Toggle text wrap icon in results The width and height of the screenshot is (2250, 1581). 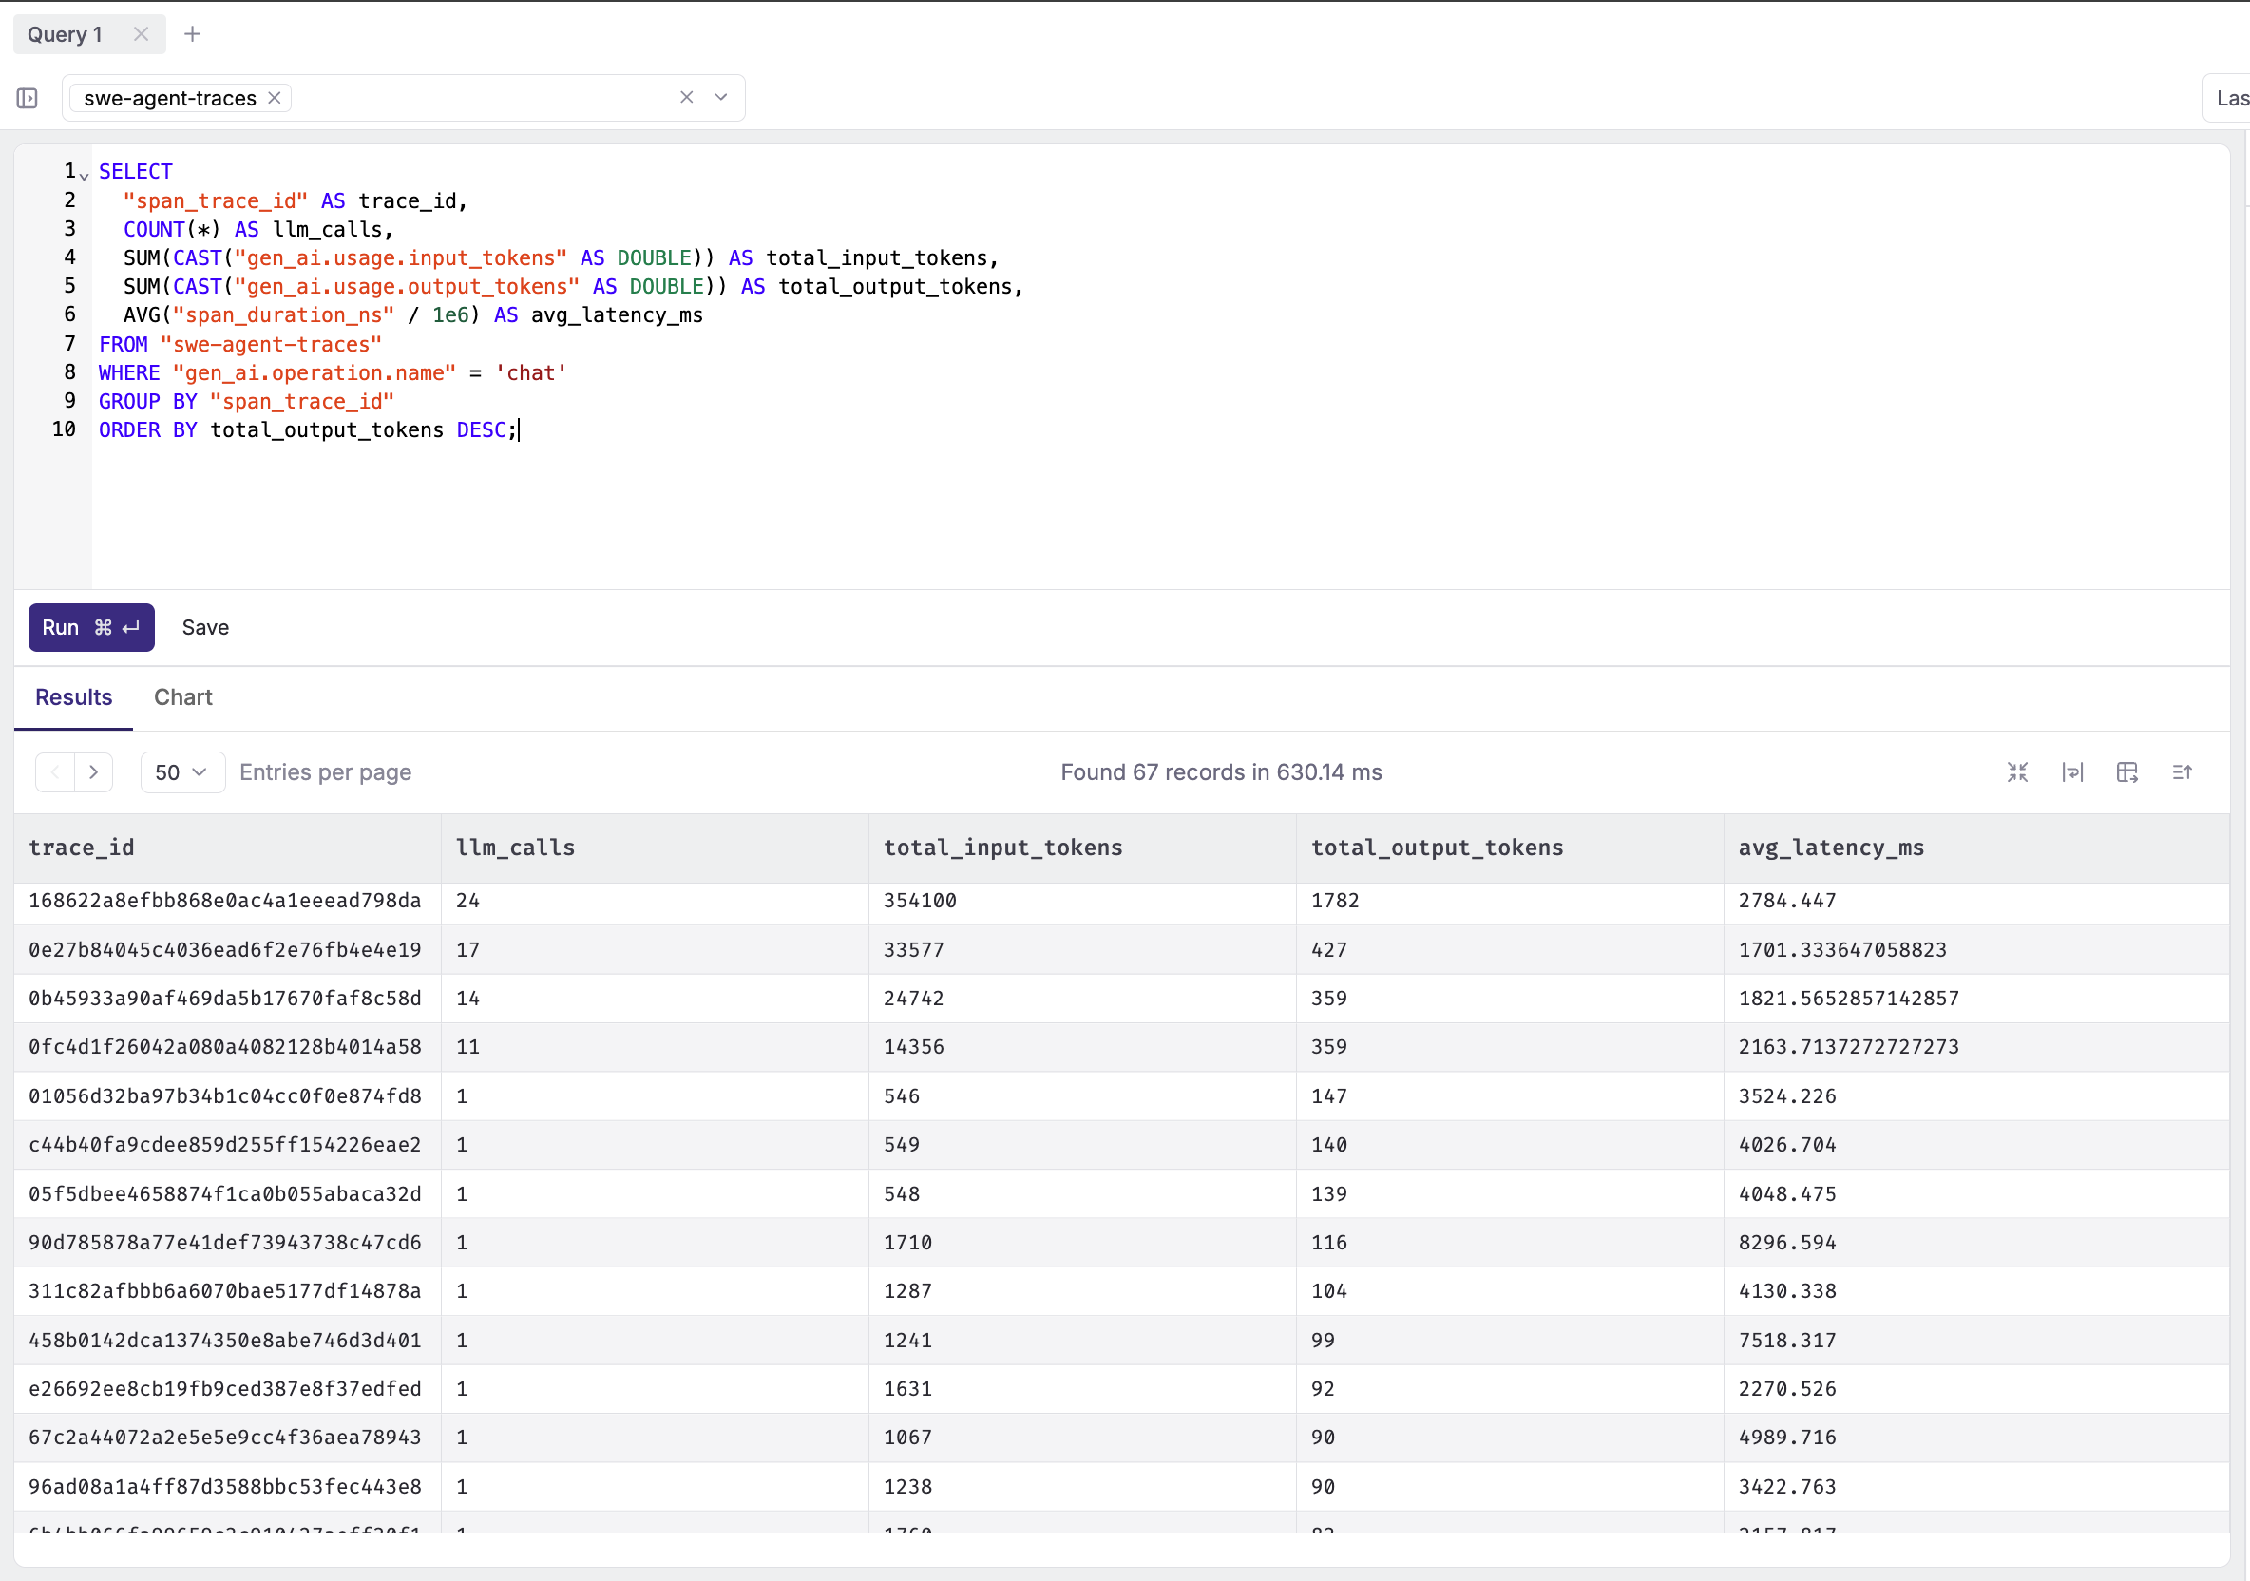pyautogui.click(x=2071, y=772)
